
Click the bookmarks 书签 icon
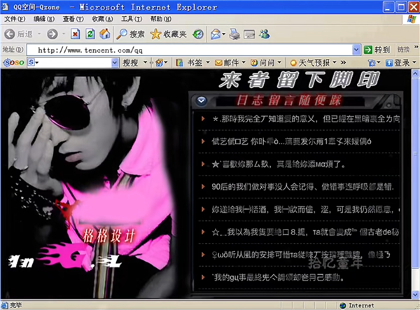[x=179, y=63]
